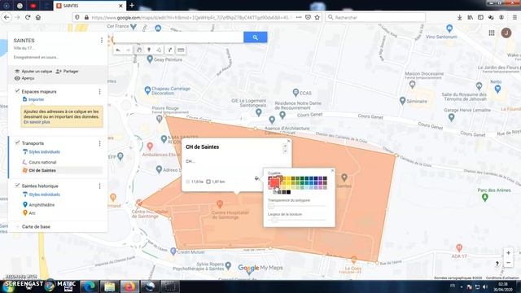Open the Firefox downloads arrow
Viewport: 521px width, 293px height.
click(459, 17)
